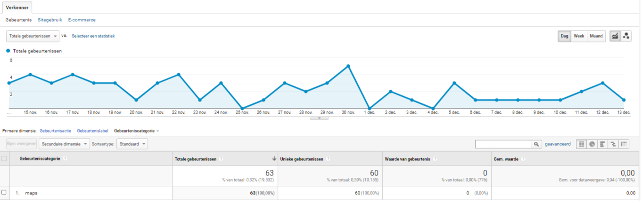The image size is (641, 201).
Task: Click the search magnifier button
Action: click(x=536, y=144)
